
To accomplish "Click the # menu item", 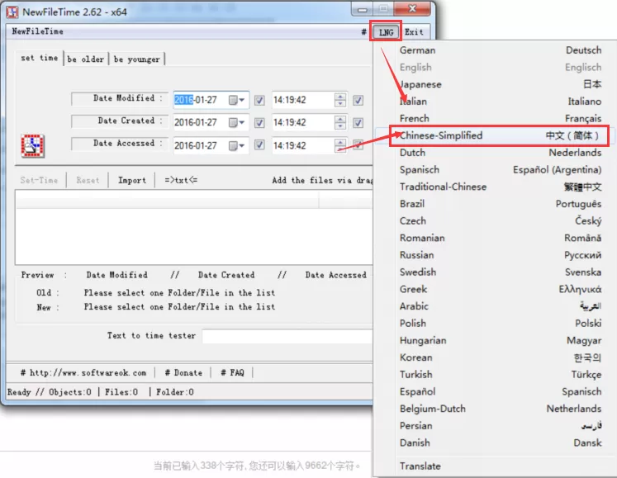I will tap(364, 32).
